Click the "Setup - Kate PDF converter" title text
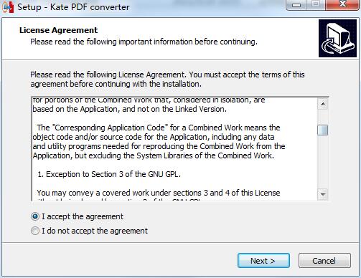The image size is (361, 278). click(73, 7)
